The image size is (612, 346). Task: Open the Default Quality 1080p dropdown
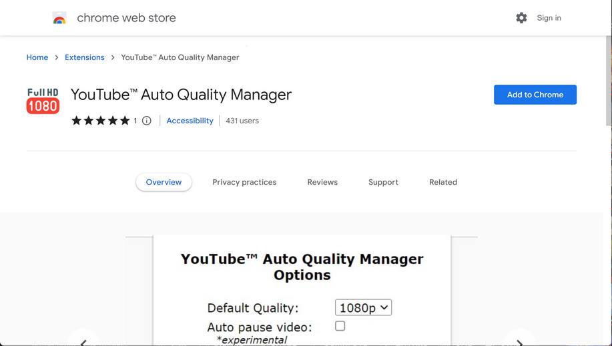363,307
